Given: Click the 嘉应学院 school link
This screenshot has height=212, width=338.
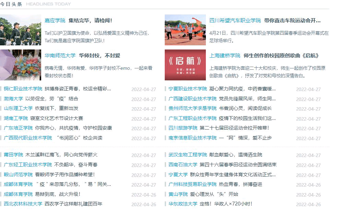Looking at the screenshot, I should 55,21.
